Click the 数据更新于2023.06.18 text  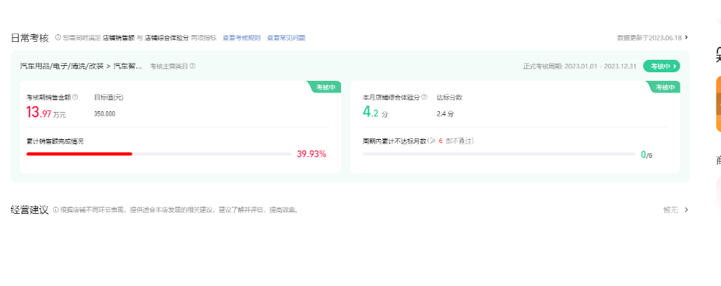(x=649, y=37)
